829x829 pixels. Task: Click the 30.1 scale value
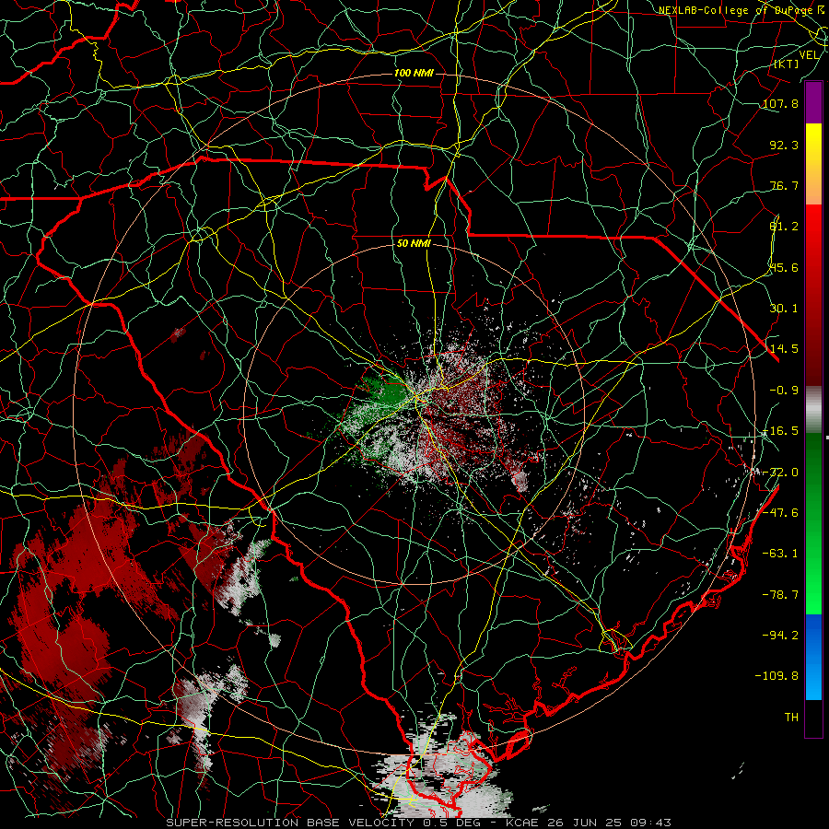(x=784, y=309)
